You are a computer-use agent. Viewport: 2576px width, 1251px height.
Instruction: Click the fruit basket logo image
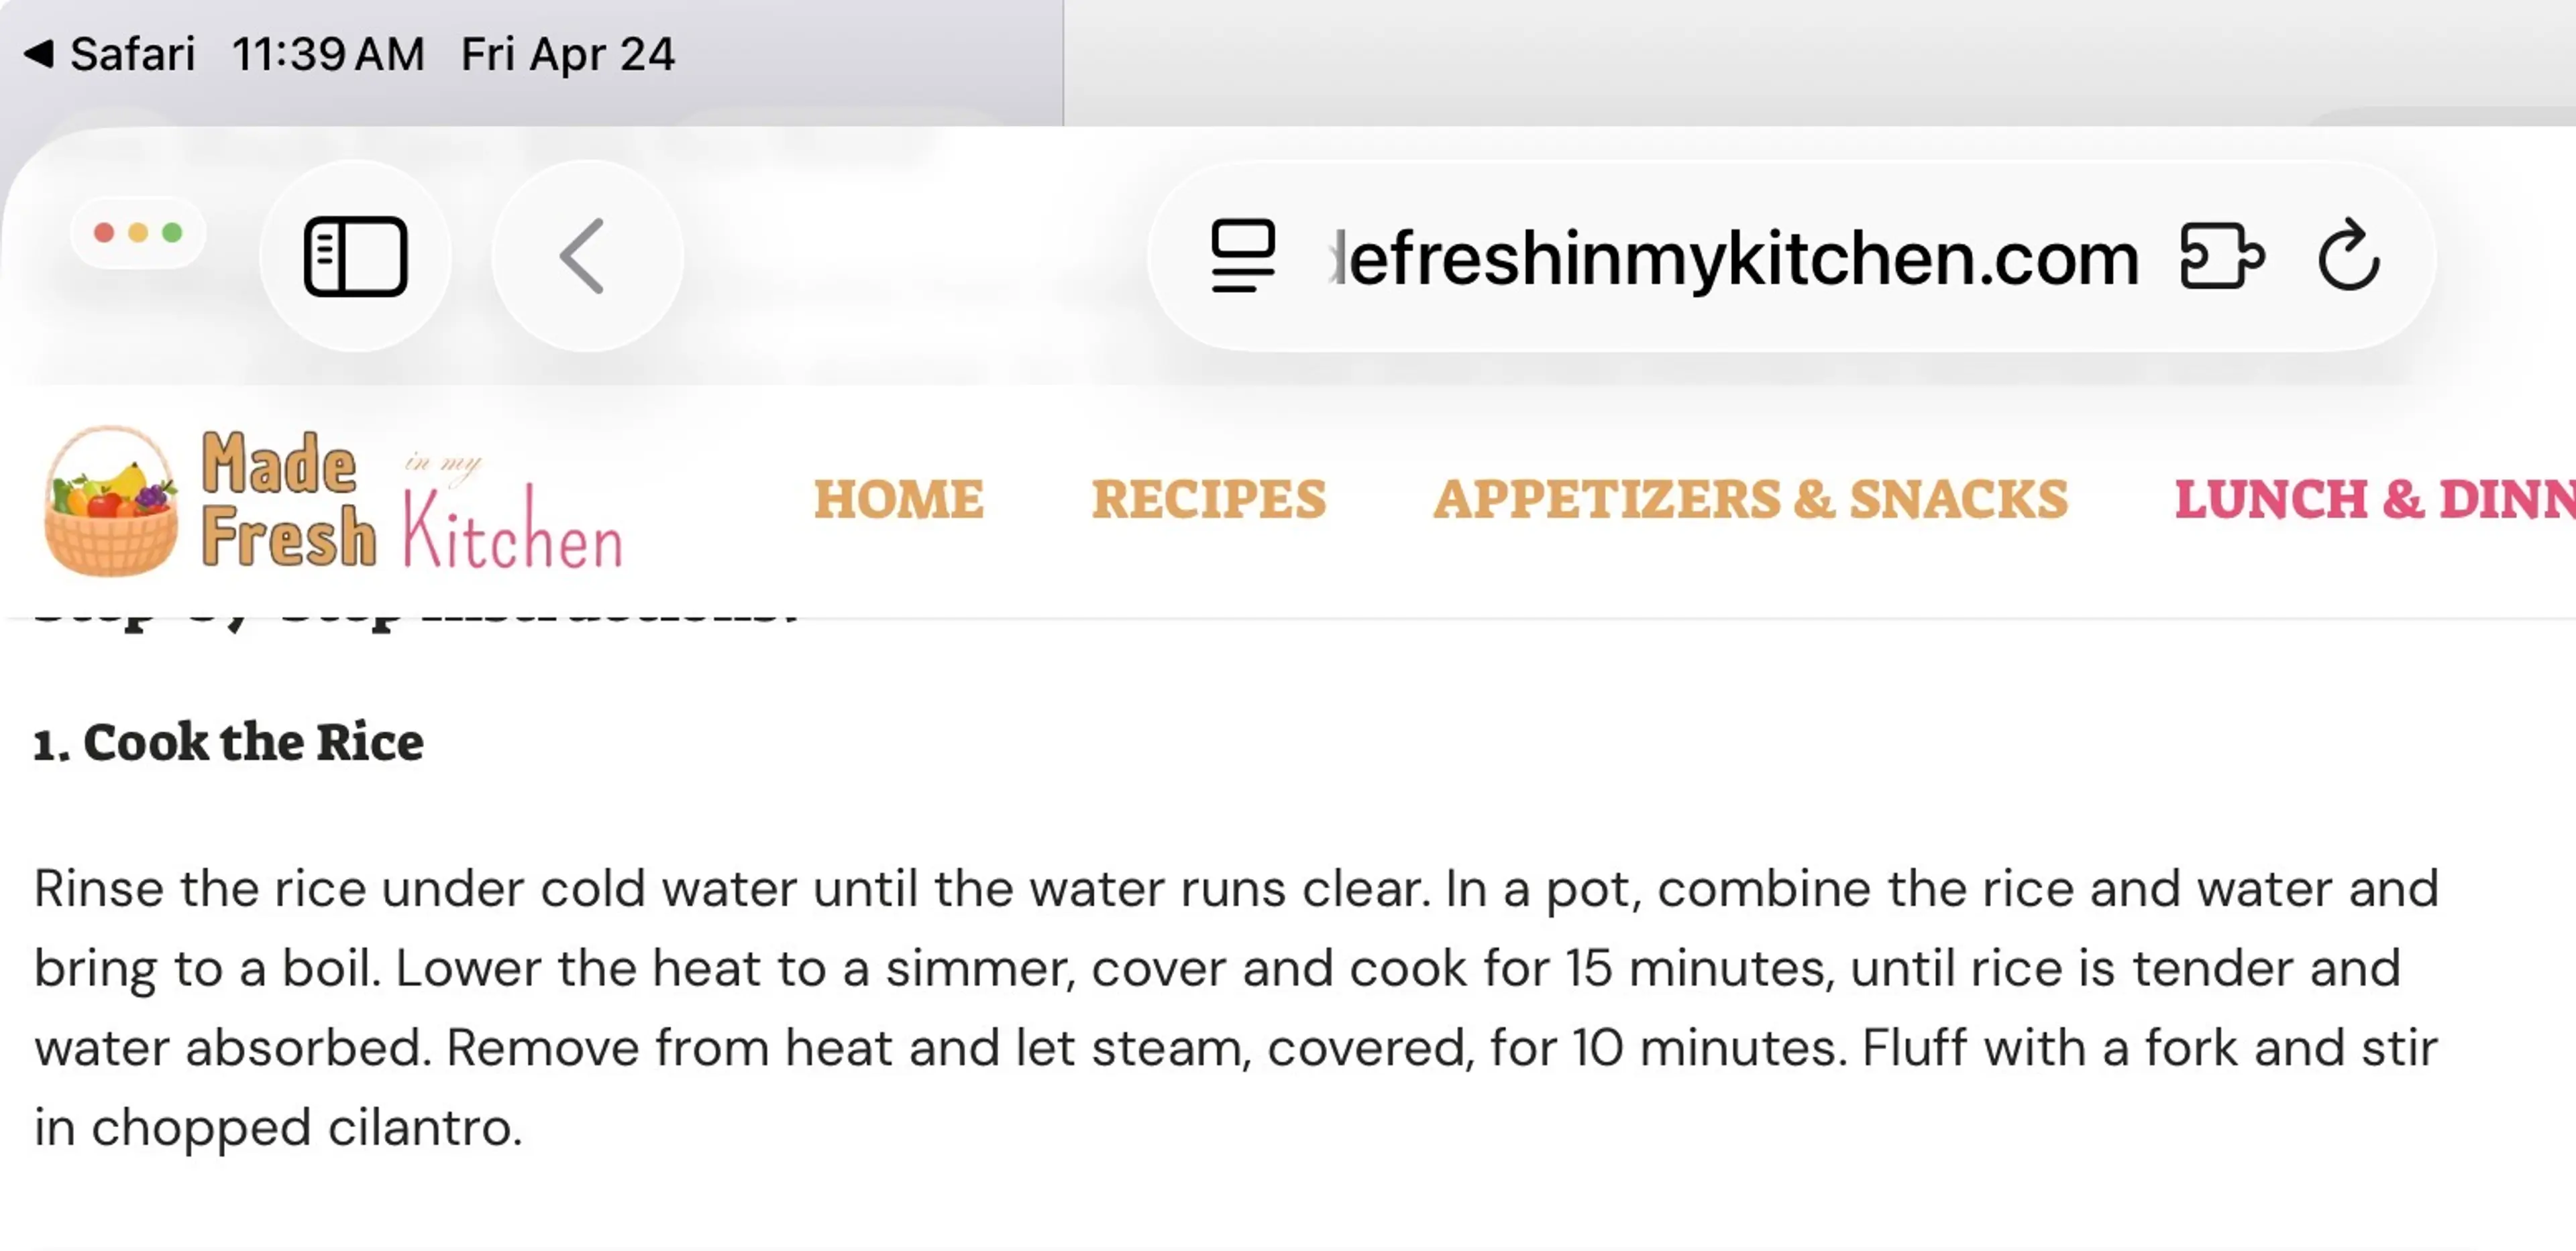[112, 501]
